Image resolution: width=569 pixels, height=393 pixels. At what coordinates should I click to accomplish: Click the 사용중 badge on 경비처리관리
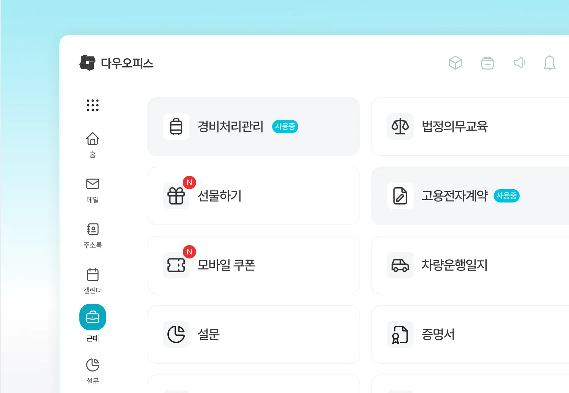[285, 127]
